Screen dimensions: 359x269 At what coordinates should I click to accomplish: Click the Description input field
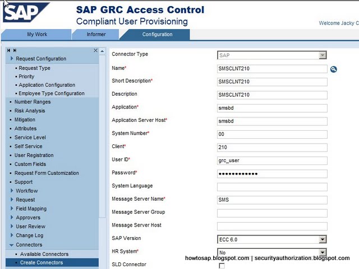tap(272, 95)
